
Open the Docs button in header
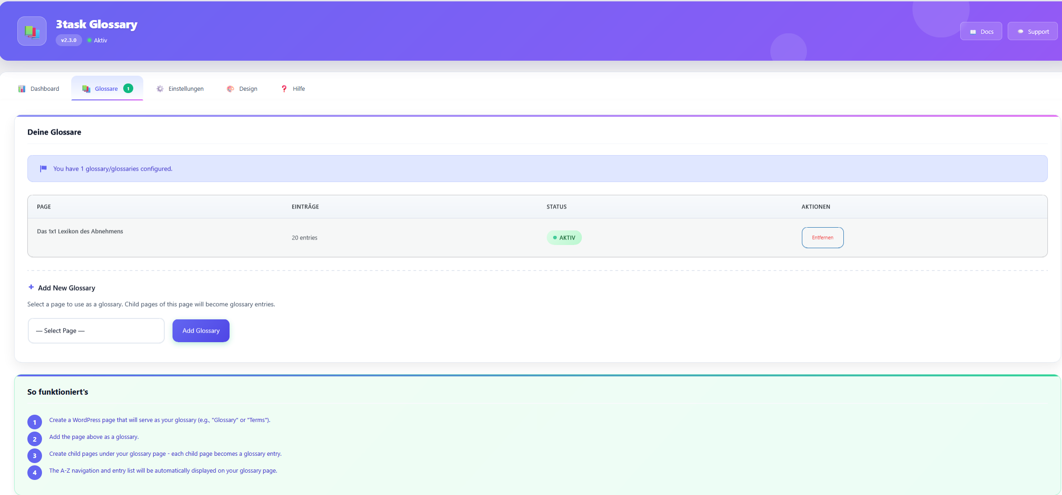click(x=981, y=31)
